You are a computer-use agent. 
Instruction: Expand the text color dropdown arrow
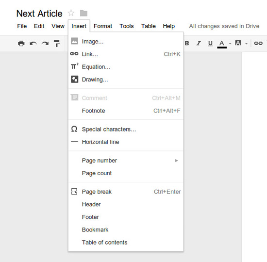(x=230, y=44)
